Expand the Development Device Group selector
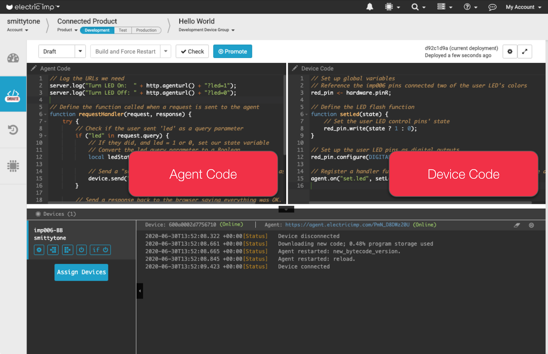This screenshot has height=354, width=548. [233, 30]
